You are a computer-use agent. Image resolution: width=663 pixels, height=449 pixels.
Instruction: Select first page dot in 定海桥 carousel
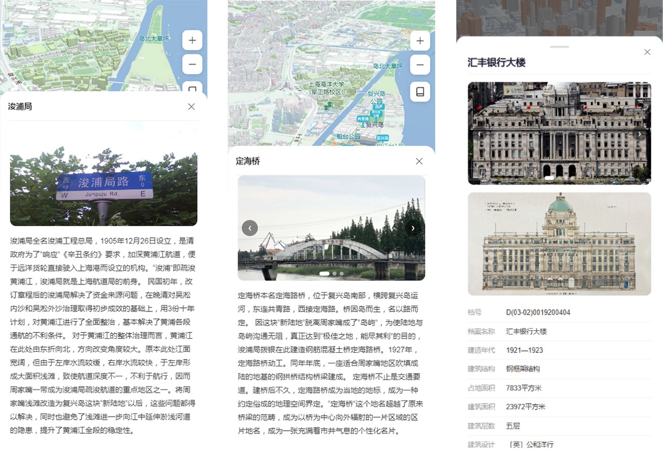[x=324, y=274]
